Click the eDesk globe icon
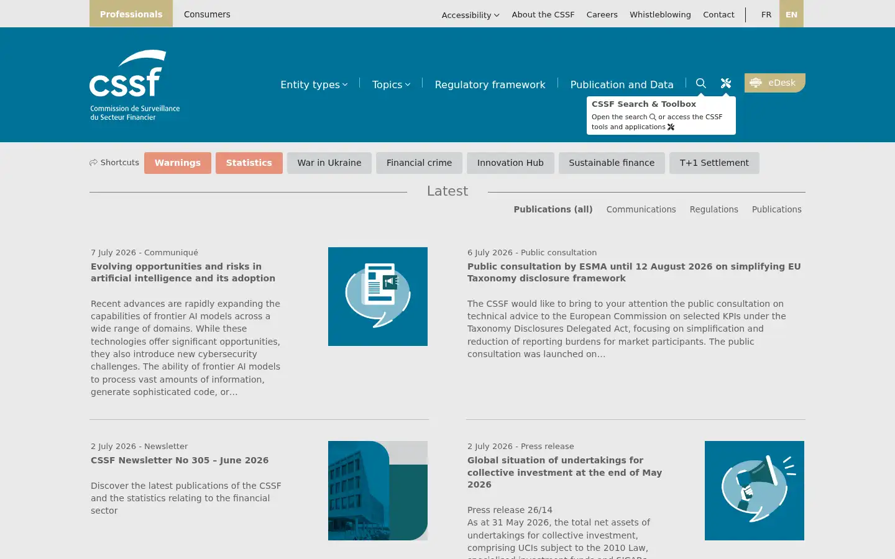895x559 pixels. pos(756,83)
